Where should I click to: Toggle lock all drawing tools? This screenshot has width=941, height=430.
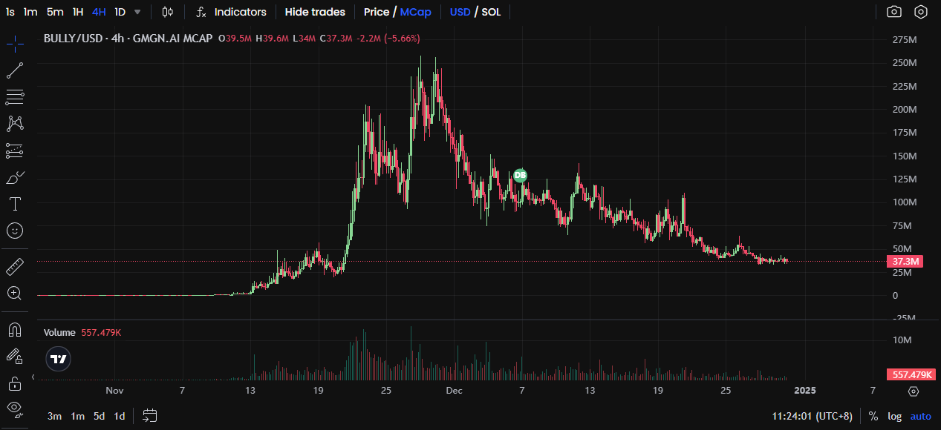(15, 383)
